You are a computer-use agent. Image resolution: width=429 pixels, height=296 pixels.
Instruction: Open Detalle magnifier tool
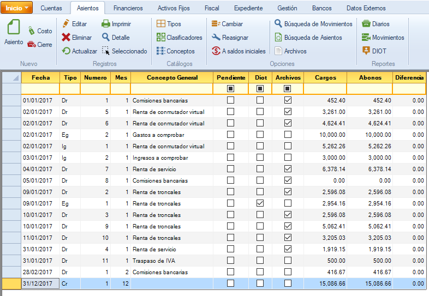click(x=106, y=38)
